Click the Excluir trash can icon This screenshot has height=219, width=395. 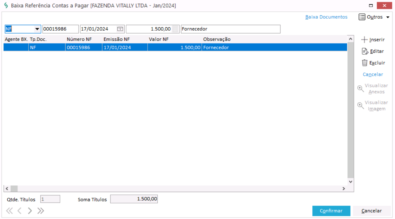365,63
